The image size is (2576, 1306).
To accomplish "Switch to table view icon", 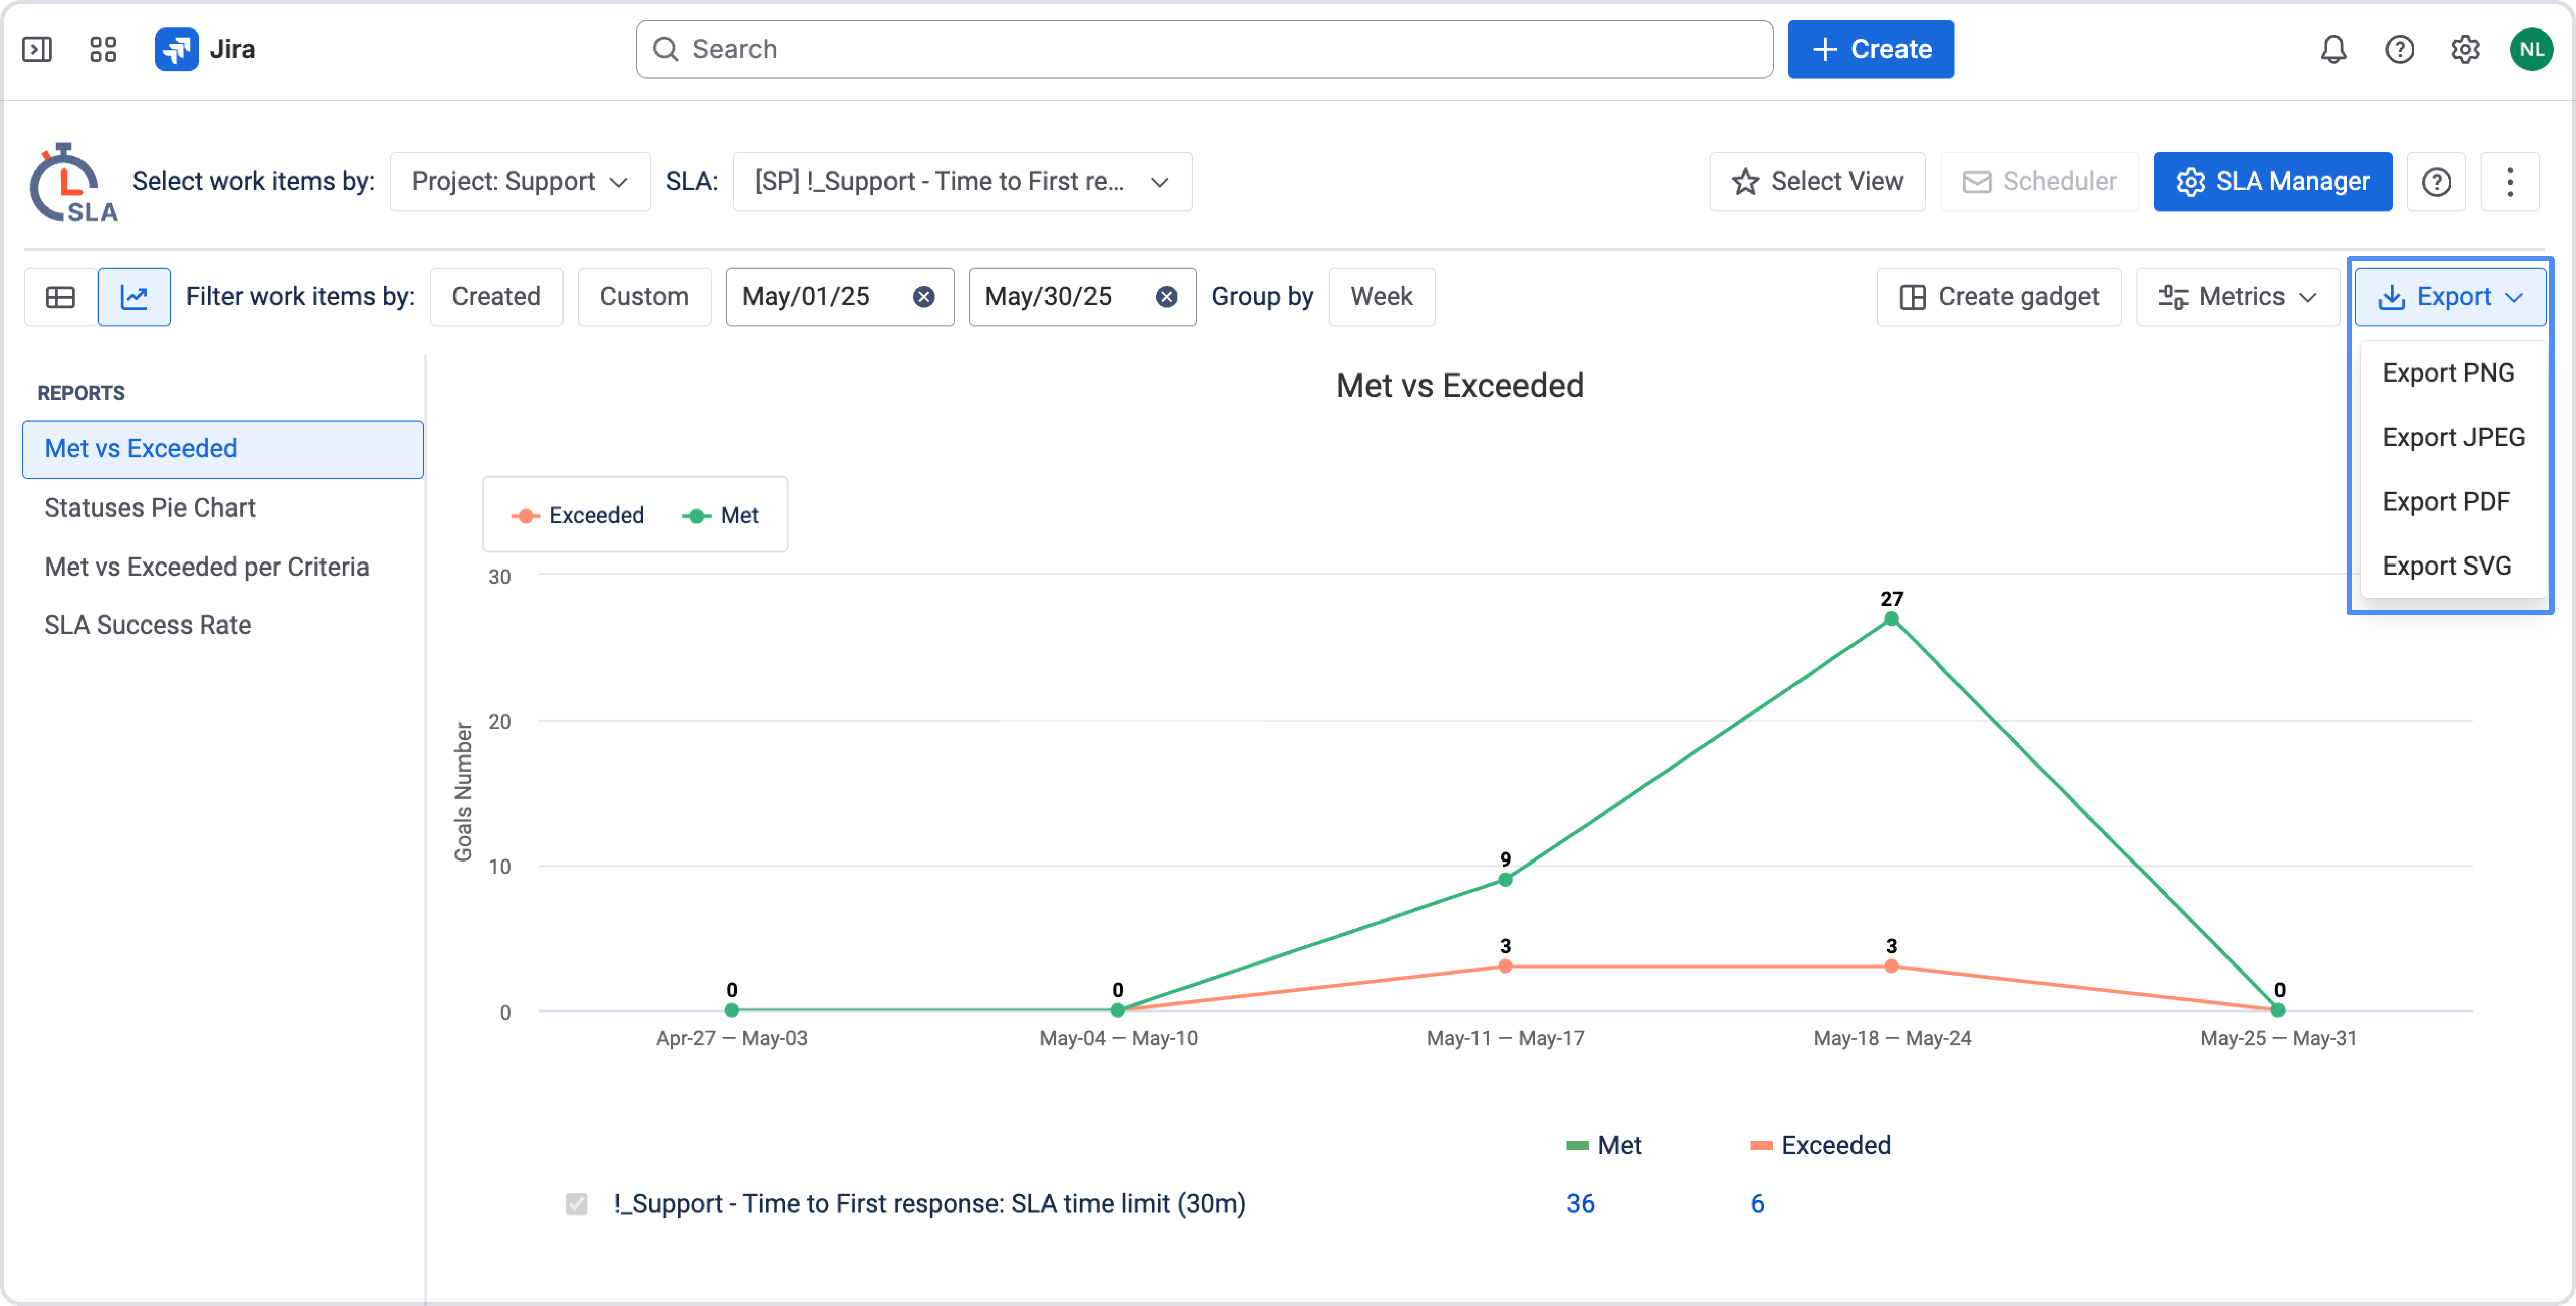I will tap(61, 297).
